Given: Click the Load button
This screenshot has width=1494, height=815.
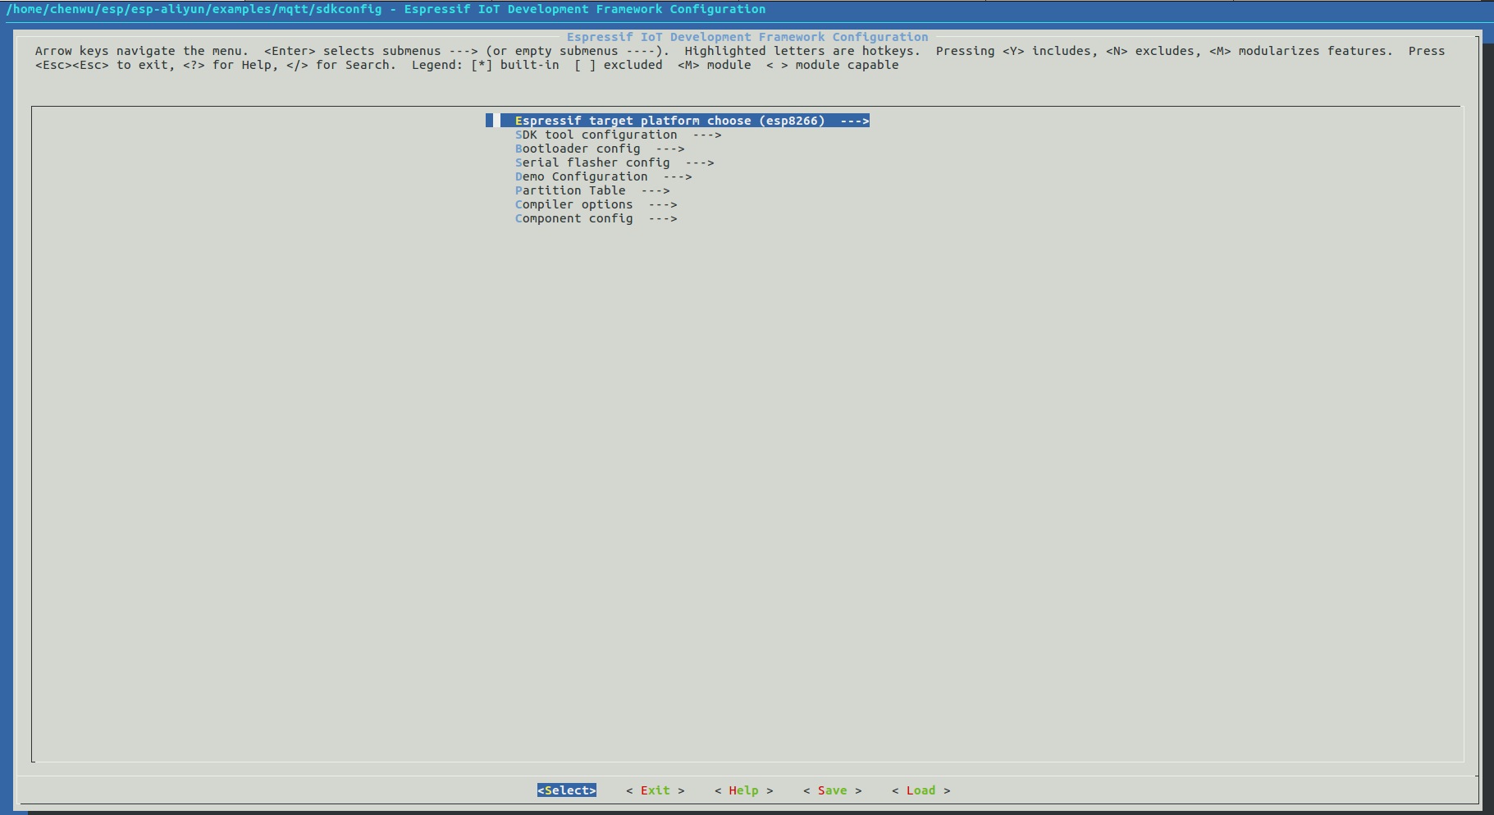Looking at the screenshot, I should (x=921, y=790).
